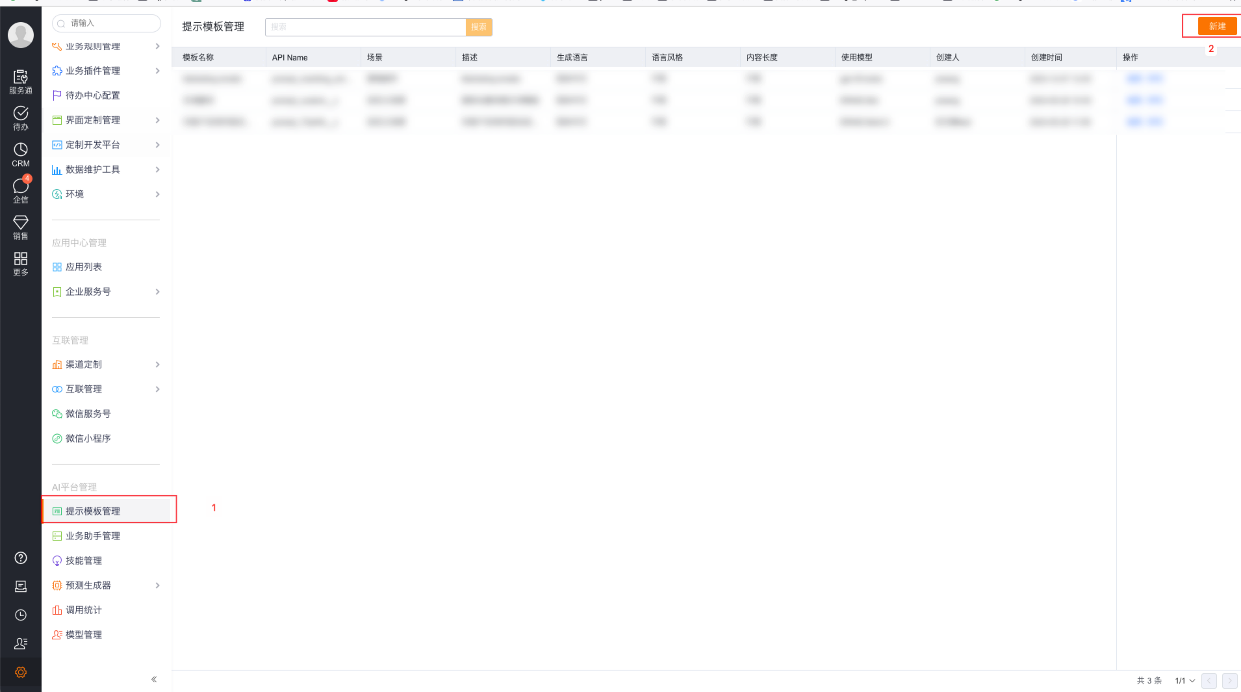Viewport: 1241px width, 692px height.
Task: Select 技能管理 in the sidebar
Action: (x=84, y=561)
